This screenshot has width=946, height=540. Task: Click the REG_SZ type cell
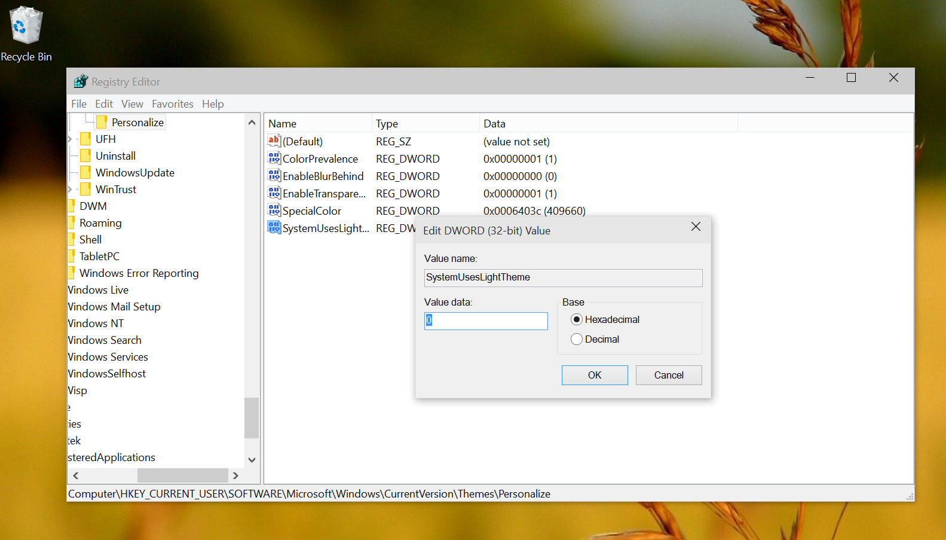pos(393,141)
